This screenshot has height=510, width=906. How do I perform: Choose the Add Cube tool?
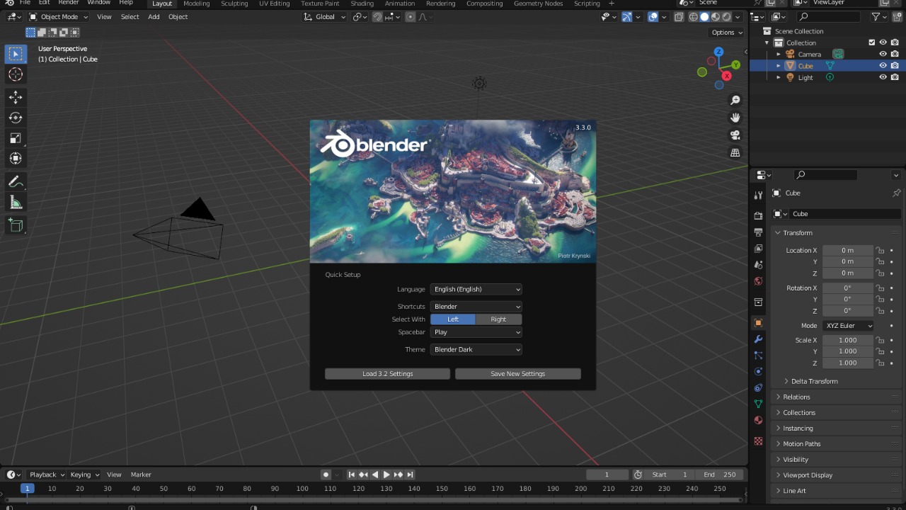16,225
